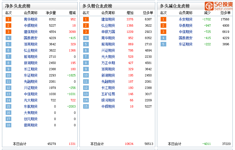Select the 徽商期货 member name

31,125
